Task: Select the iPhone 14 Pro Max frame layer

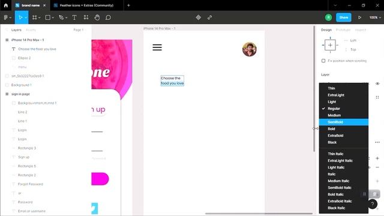Action: 28,40
